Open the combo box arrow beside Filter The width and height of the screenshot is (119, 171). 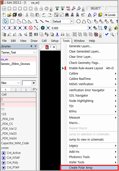[34, 83]
